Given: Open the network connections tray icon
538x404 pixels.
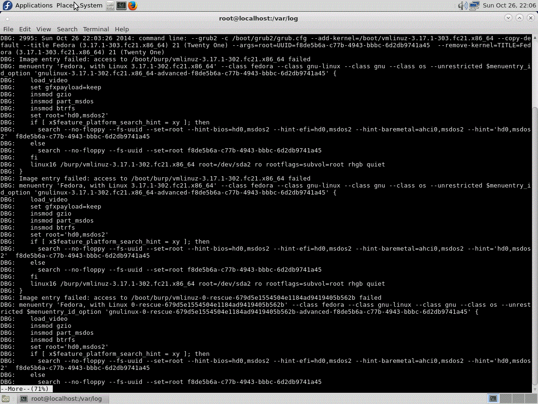Looking at the screenshot, I should (474, 6).
